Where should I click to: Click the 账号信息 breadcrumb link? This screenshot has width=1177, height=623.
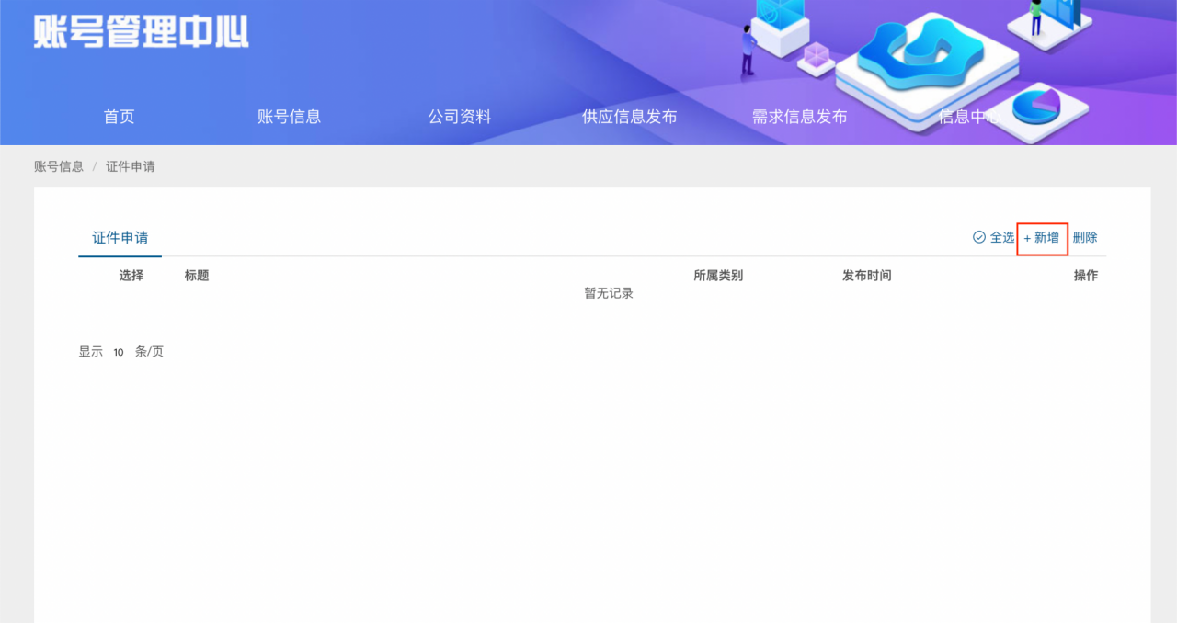point(59,166)
